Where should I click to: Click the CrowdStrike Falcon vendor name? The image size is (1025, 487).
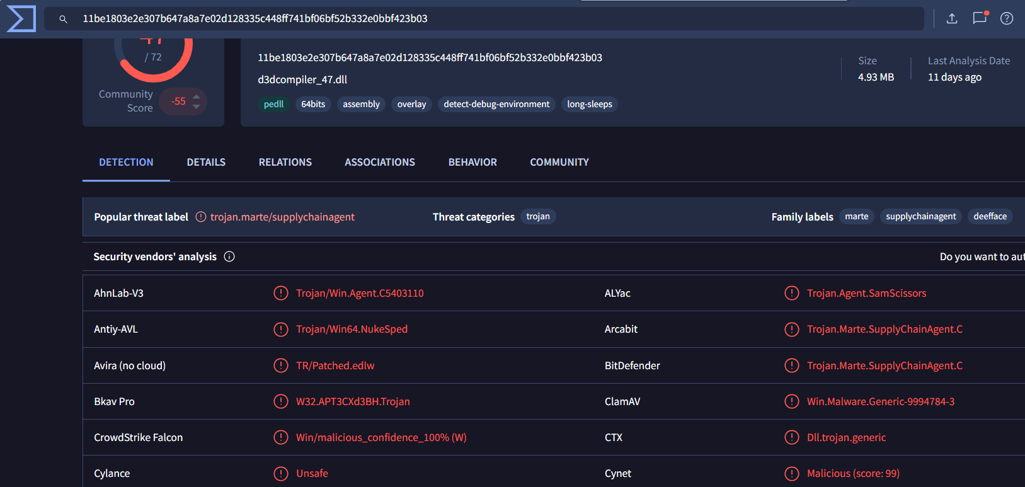click(138, 437)
